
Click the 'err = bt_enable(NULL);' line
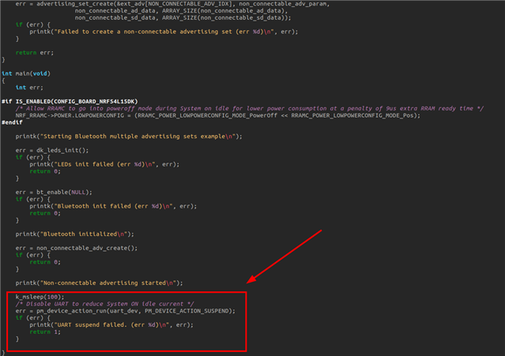(x=54, y=193)
